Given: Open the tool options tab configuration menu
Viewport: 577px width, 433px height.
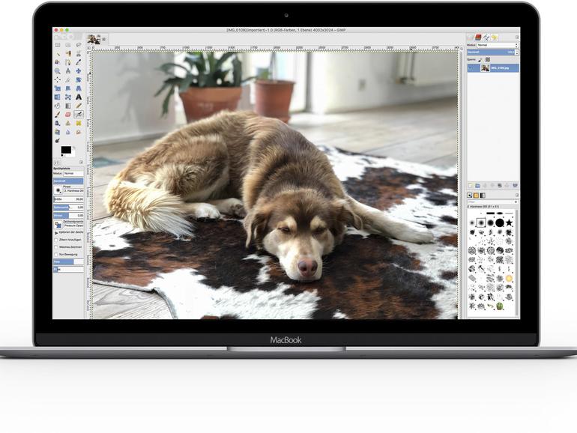Looking at the screenshot, I should click(82, 163).
